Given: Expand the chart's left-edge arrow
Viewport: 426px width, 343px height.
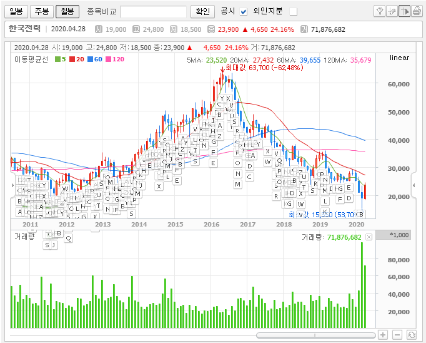Looking at the screenshot, I should click(x=12, y=185).
